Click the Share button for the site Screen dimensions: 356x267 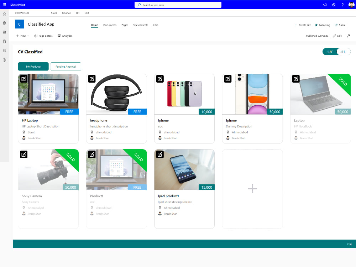(x=340, y=25)
